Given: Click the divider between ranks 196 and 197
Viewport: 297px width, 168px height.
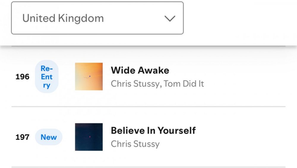Looking at the screenshot, I should coord(148,106).
